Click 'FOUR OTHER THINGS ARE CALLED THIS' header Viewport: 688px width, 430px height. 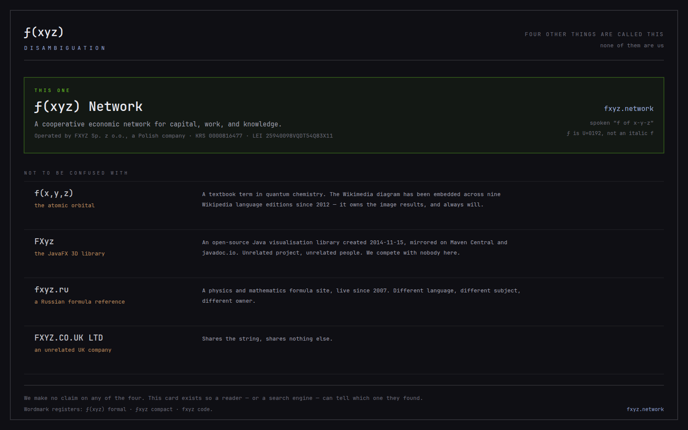[x=594, y=34]
